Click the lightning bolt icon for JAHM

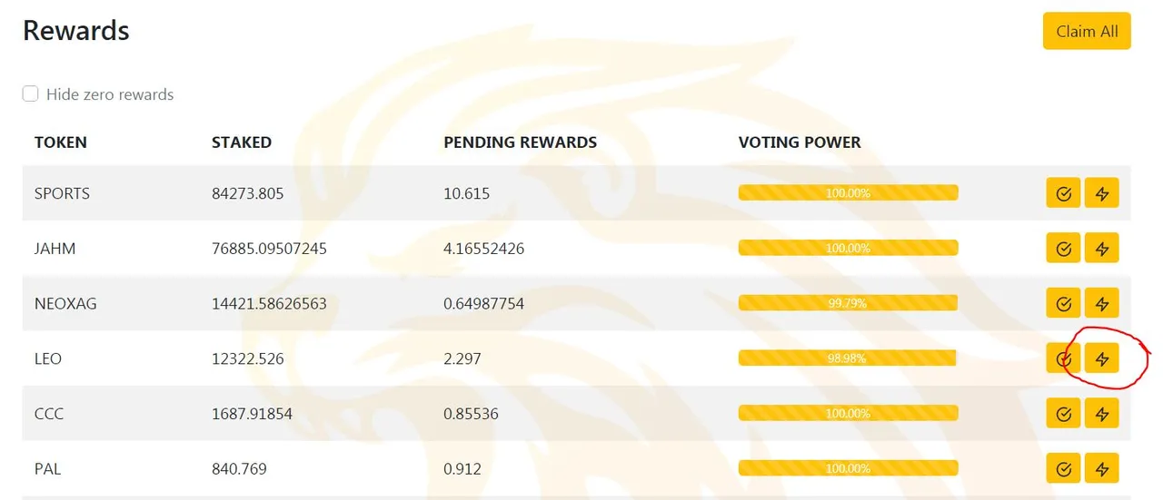(1102, 248)
